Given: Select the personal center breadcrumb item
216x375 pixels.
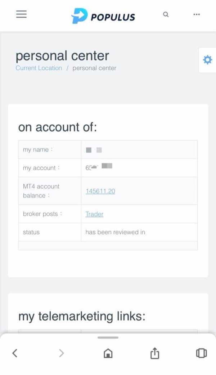Looking at the screenshot, I should [x=94, y=68].
